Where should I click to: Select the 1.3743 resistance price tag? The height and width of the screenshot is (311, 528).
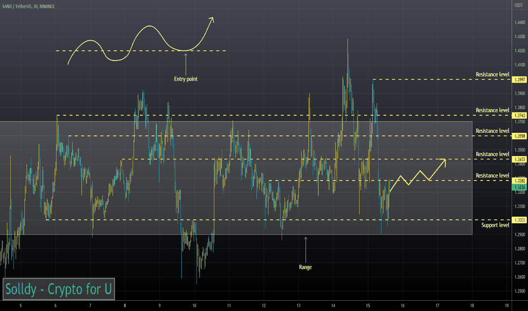[519, 115]
